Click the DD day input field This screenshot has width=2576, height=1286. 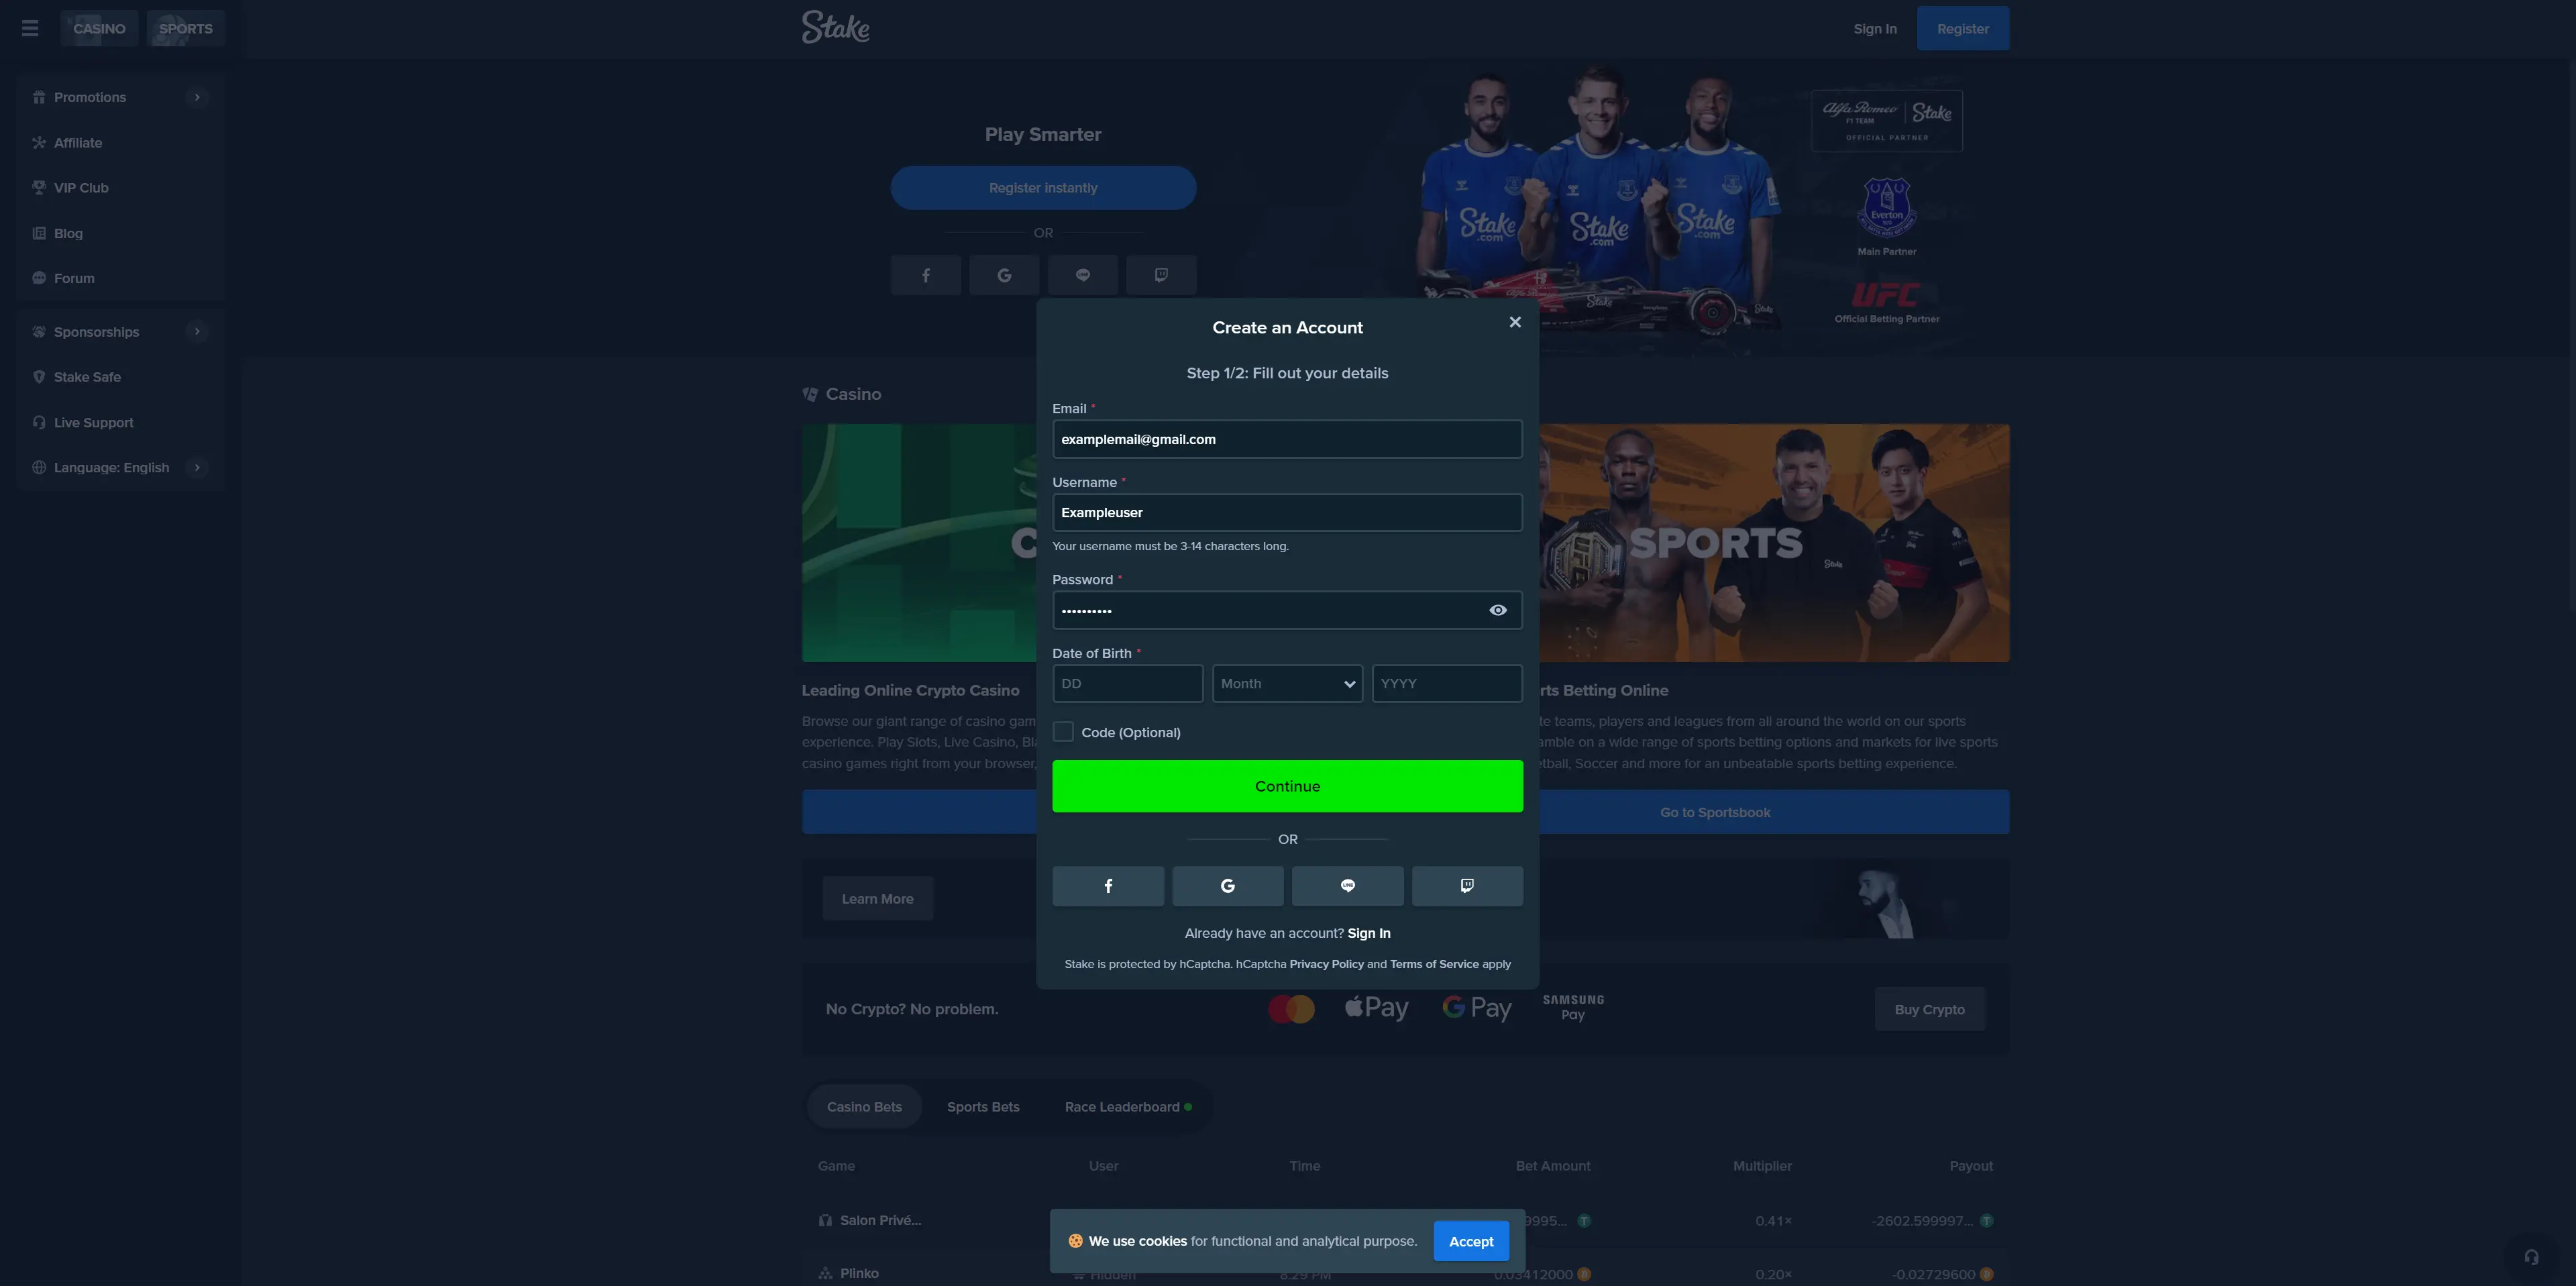[x=1127, y=684]
